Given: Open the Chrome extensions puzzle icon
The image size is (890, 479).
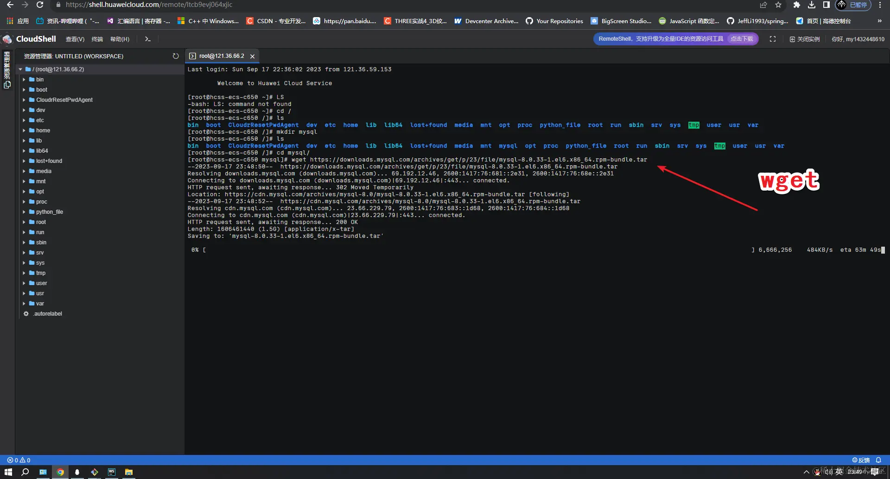Looking at the screenshot, I should pos(796,5).
